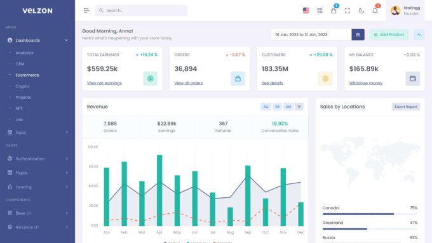This screenshot has height=243, width=432.
Task: Click the April earnings bar in chart
Action: click(159, 190)
